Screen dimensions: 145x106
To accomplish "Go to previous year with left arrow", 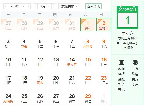I will (x=6, y=6).
